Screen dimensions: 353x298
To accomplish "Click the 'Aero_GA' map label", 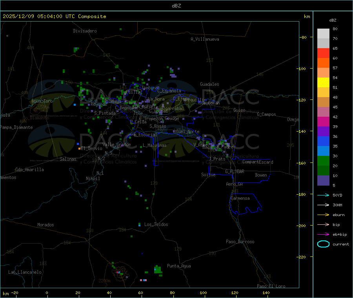I will [235, 184].
